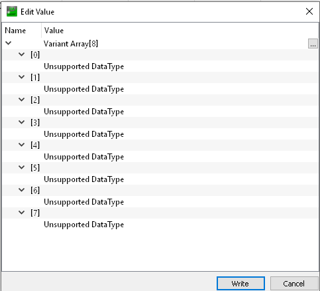This screenshot has width=320, height=291.
Task: Collapse the [4] array element
Action: click(x=22, y=145)
